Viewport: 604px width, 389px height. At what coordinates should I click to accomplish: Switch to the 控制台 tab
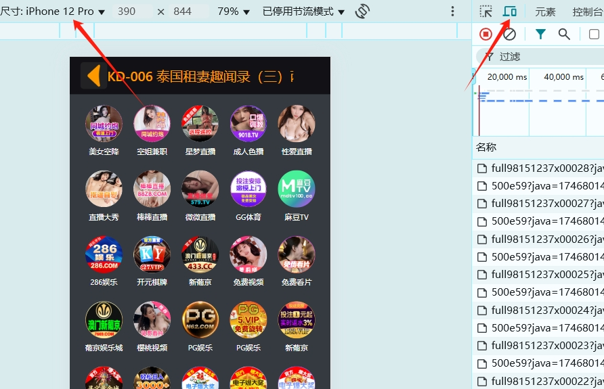coord(588,12)
